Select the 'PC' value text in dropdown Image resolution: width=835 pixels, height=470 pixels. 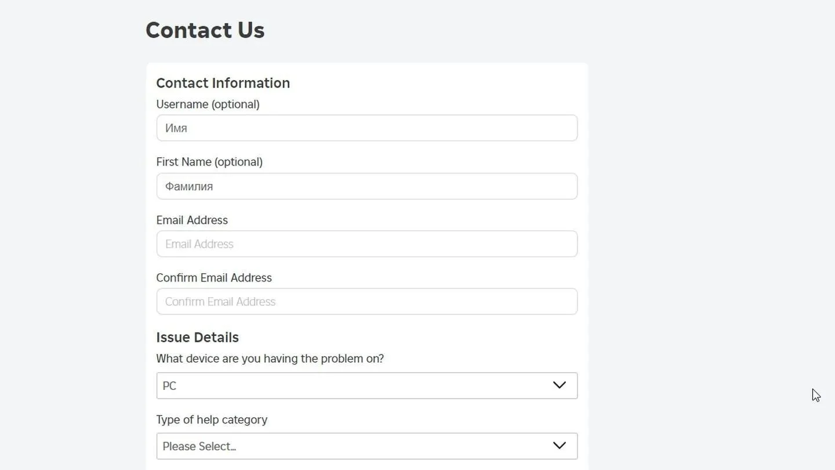click(169, 386)
